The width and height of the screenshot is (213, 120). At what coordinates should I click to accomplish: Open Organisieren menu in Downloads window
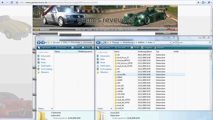click(x=45, y=47)
